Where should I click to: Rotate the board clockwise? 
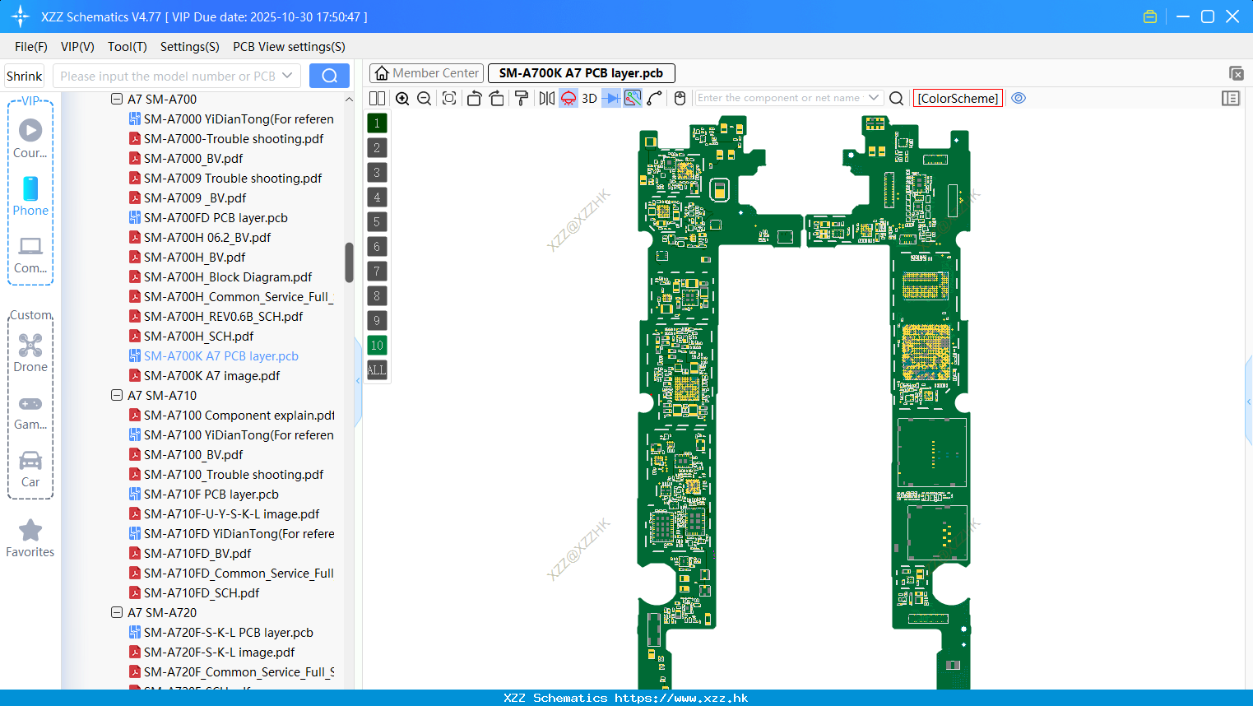[497, 99]
